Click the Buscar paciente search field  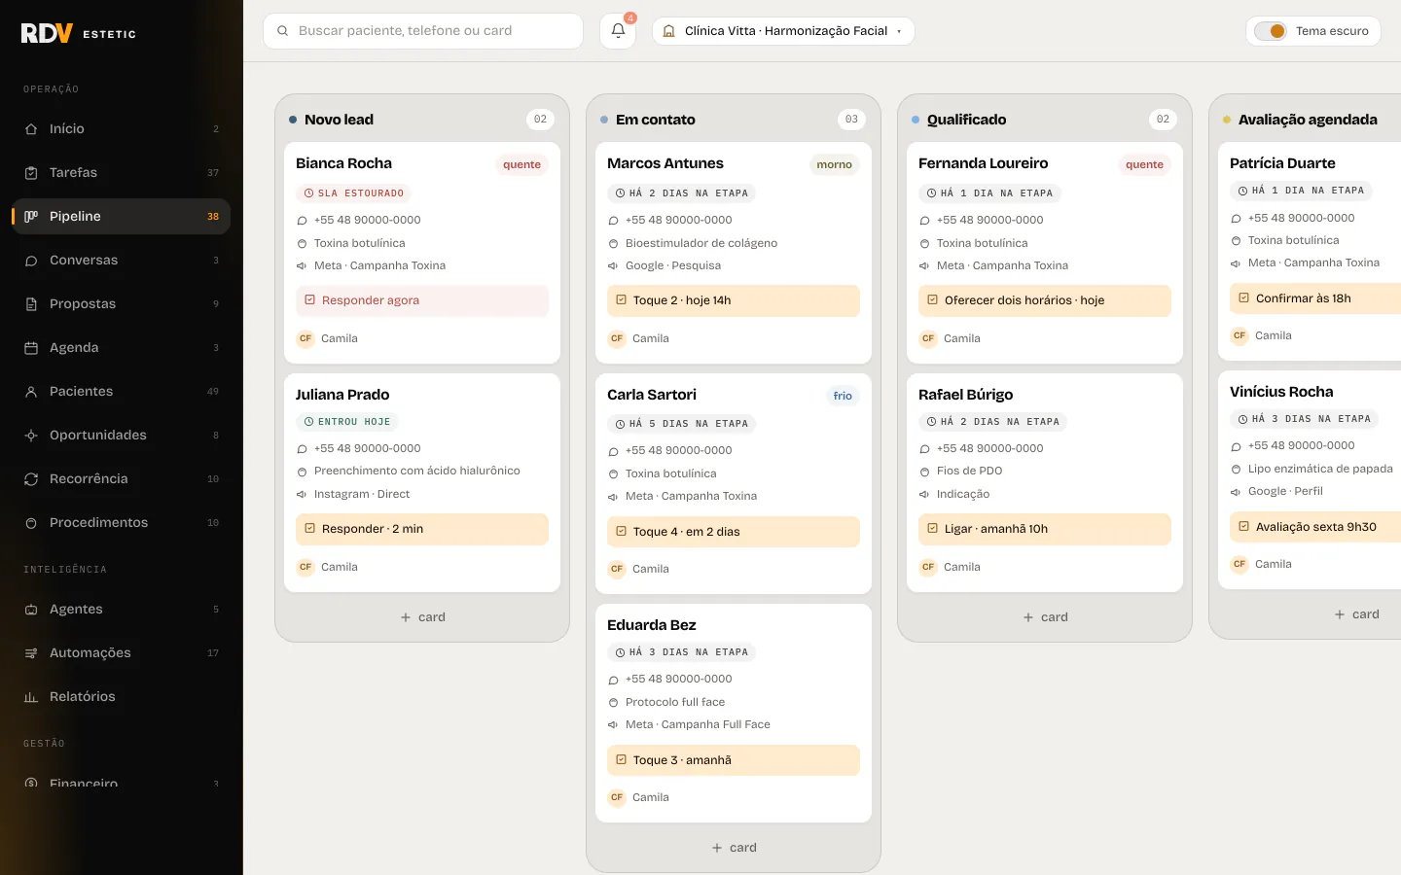(x=423, y=31)
